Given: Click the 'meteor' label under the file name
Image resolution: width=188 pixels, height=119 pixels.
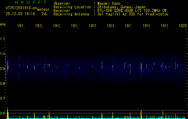Looking at the screenshot, I should pos(43,10).
